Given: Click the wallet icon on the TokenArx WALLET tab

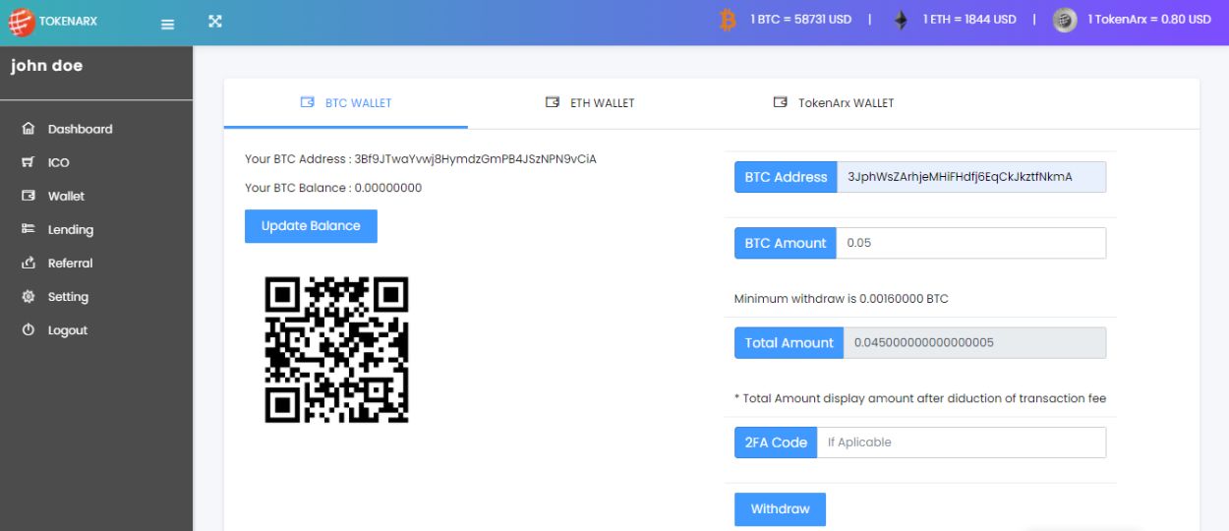Looking at the screenshot, I should pos(781,102).
